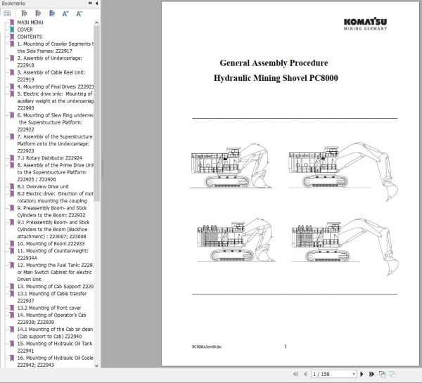Image resolution: width=422 pixels, height=383 pixels.
Task: Click the Hydraulic Mining Shovel PC8000 heading
Action: coord(276,78)
